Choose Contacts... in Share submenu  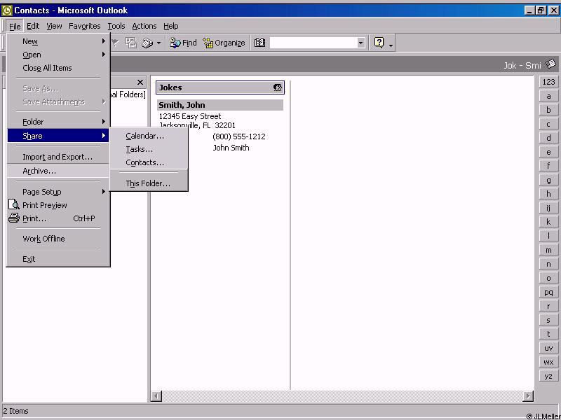(x=149, y=162)
